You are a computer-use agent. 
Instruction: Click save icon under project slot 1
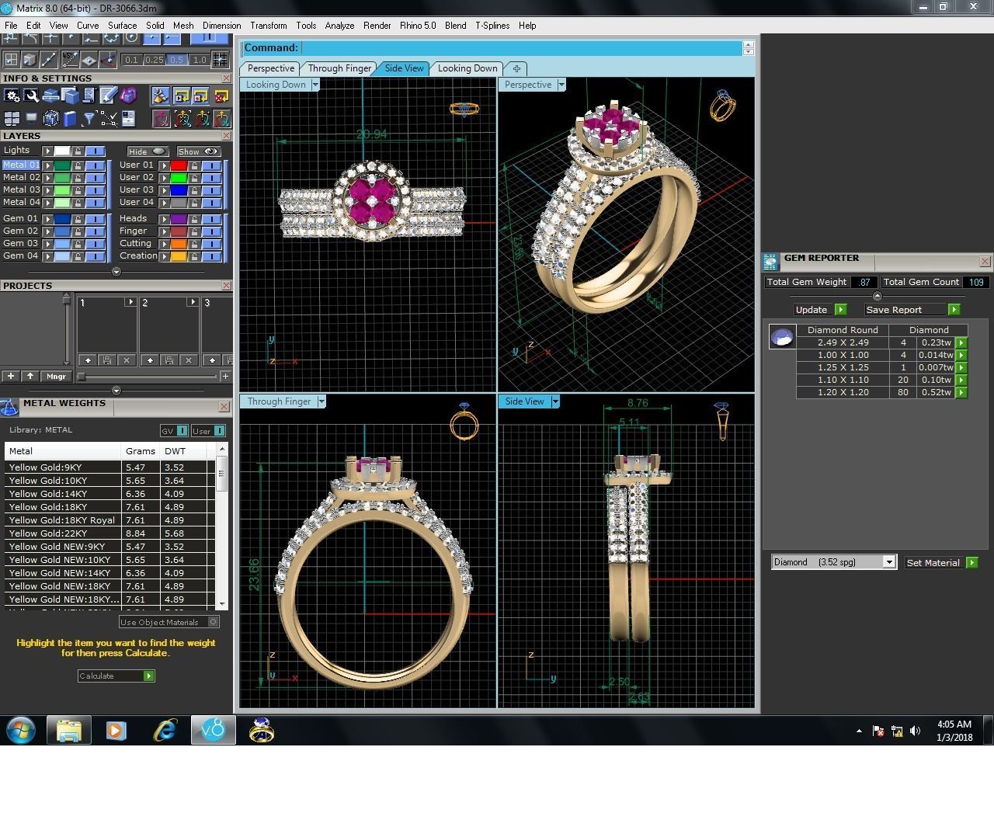point(107,360)
